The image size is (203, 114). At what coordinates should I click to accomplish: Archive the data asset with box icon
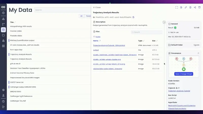click(199, 7)
